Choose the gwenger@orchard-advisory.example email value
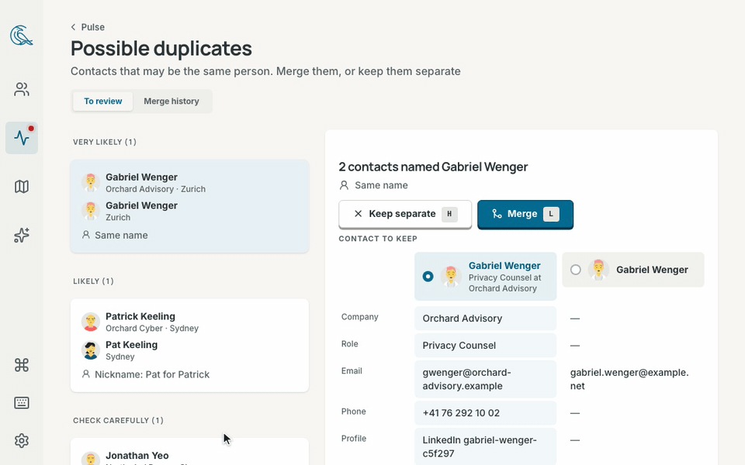Screen dimensions: 745x465 [485, 379]
